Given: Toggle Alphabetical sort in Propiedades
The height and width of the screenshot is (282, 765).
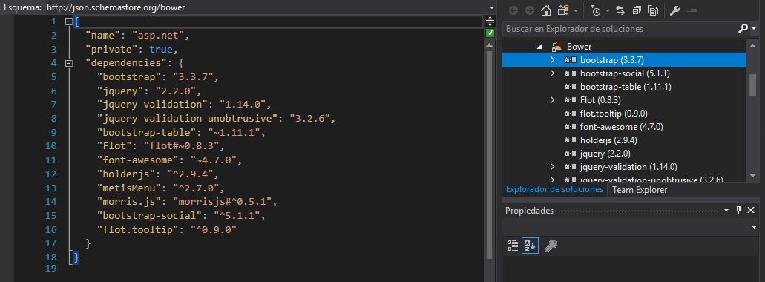Looking at the screenshot, I should [x=529, y=246].
